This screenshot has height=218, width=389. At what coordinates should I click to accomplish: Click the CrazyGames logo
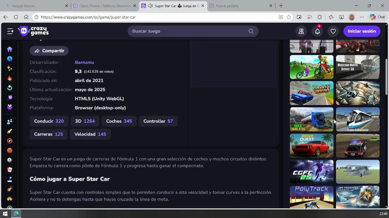click(x=33, y=31)
